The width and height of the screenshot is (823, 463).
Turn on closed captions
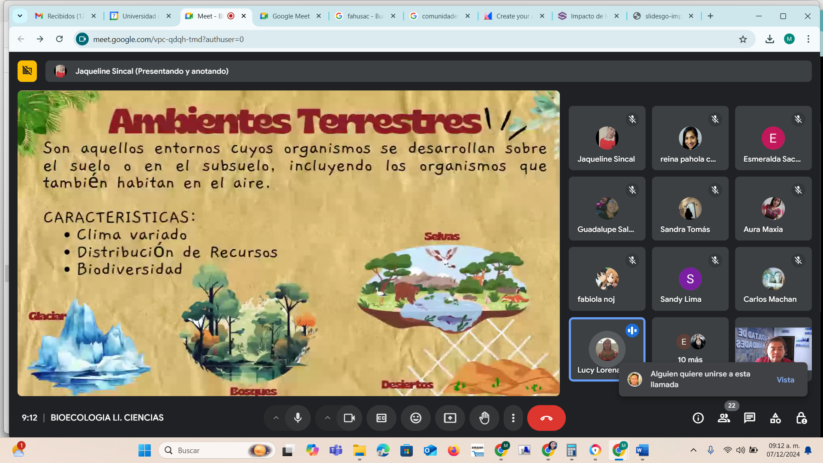pyautogui.click(x=381, y=418)
